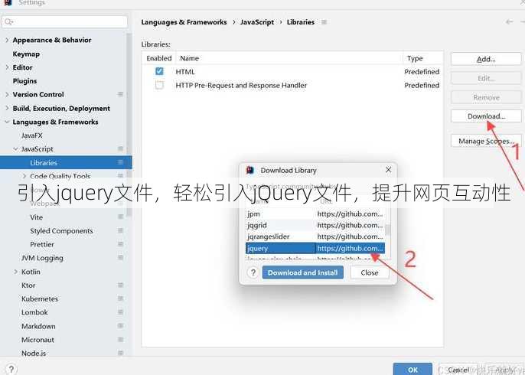Expand the Kotlin settings node

pyautogui.click(x=16, y=272)
